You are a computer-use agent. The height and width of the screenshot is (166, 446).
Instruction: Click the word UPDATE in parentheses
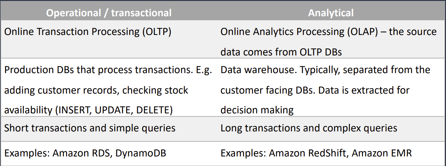[114, 110]
